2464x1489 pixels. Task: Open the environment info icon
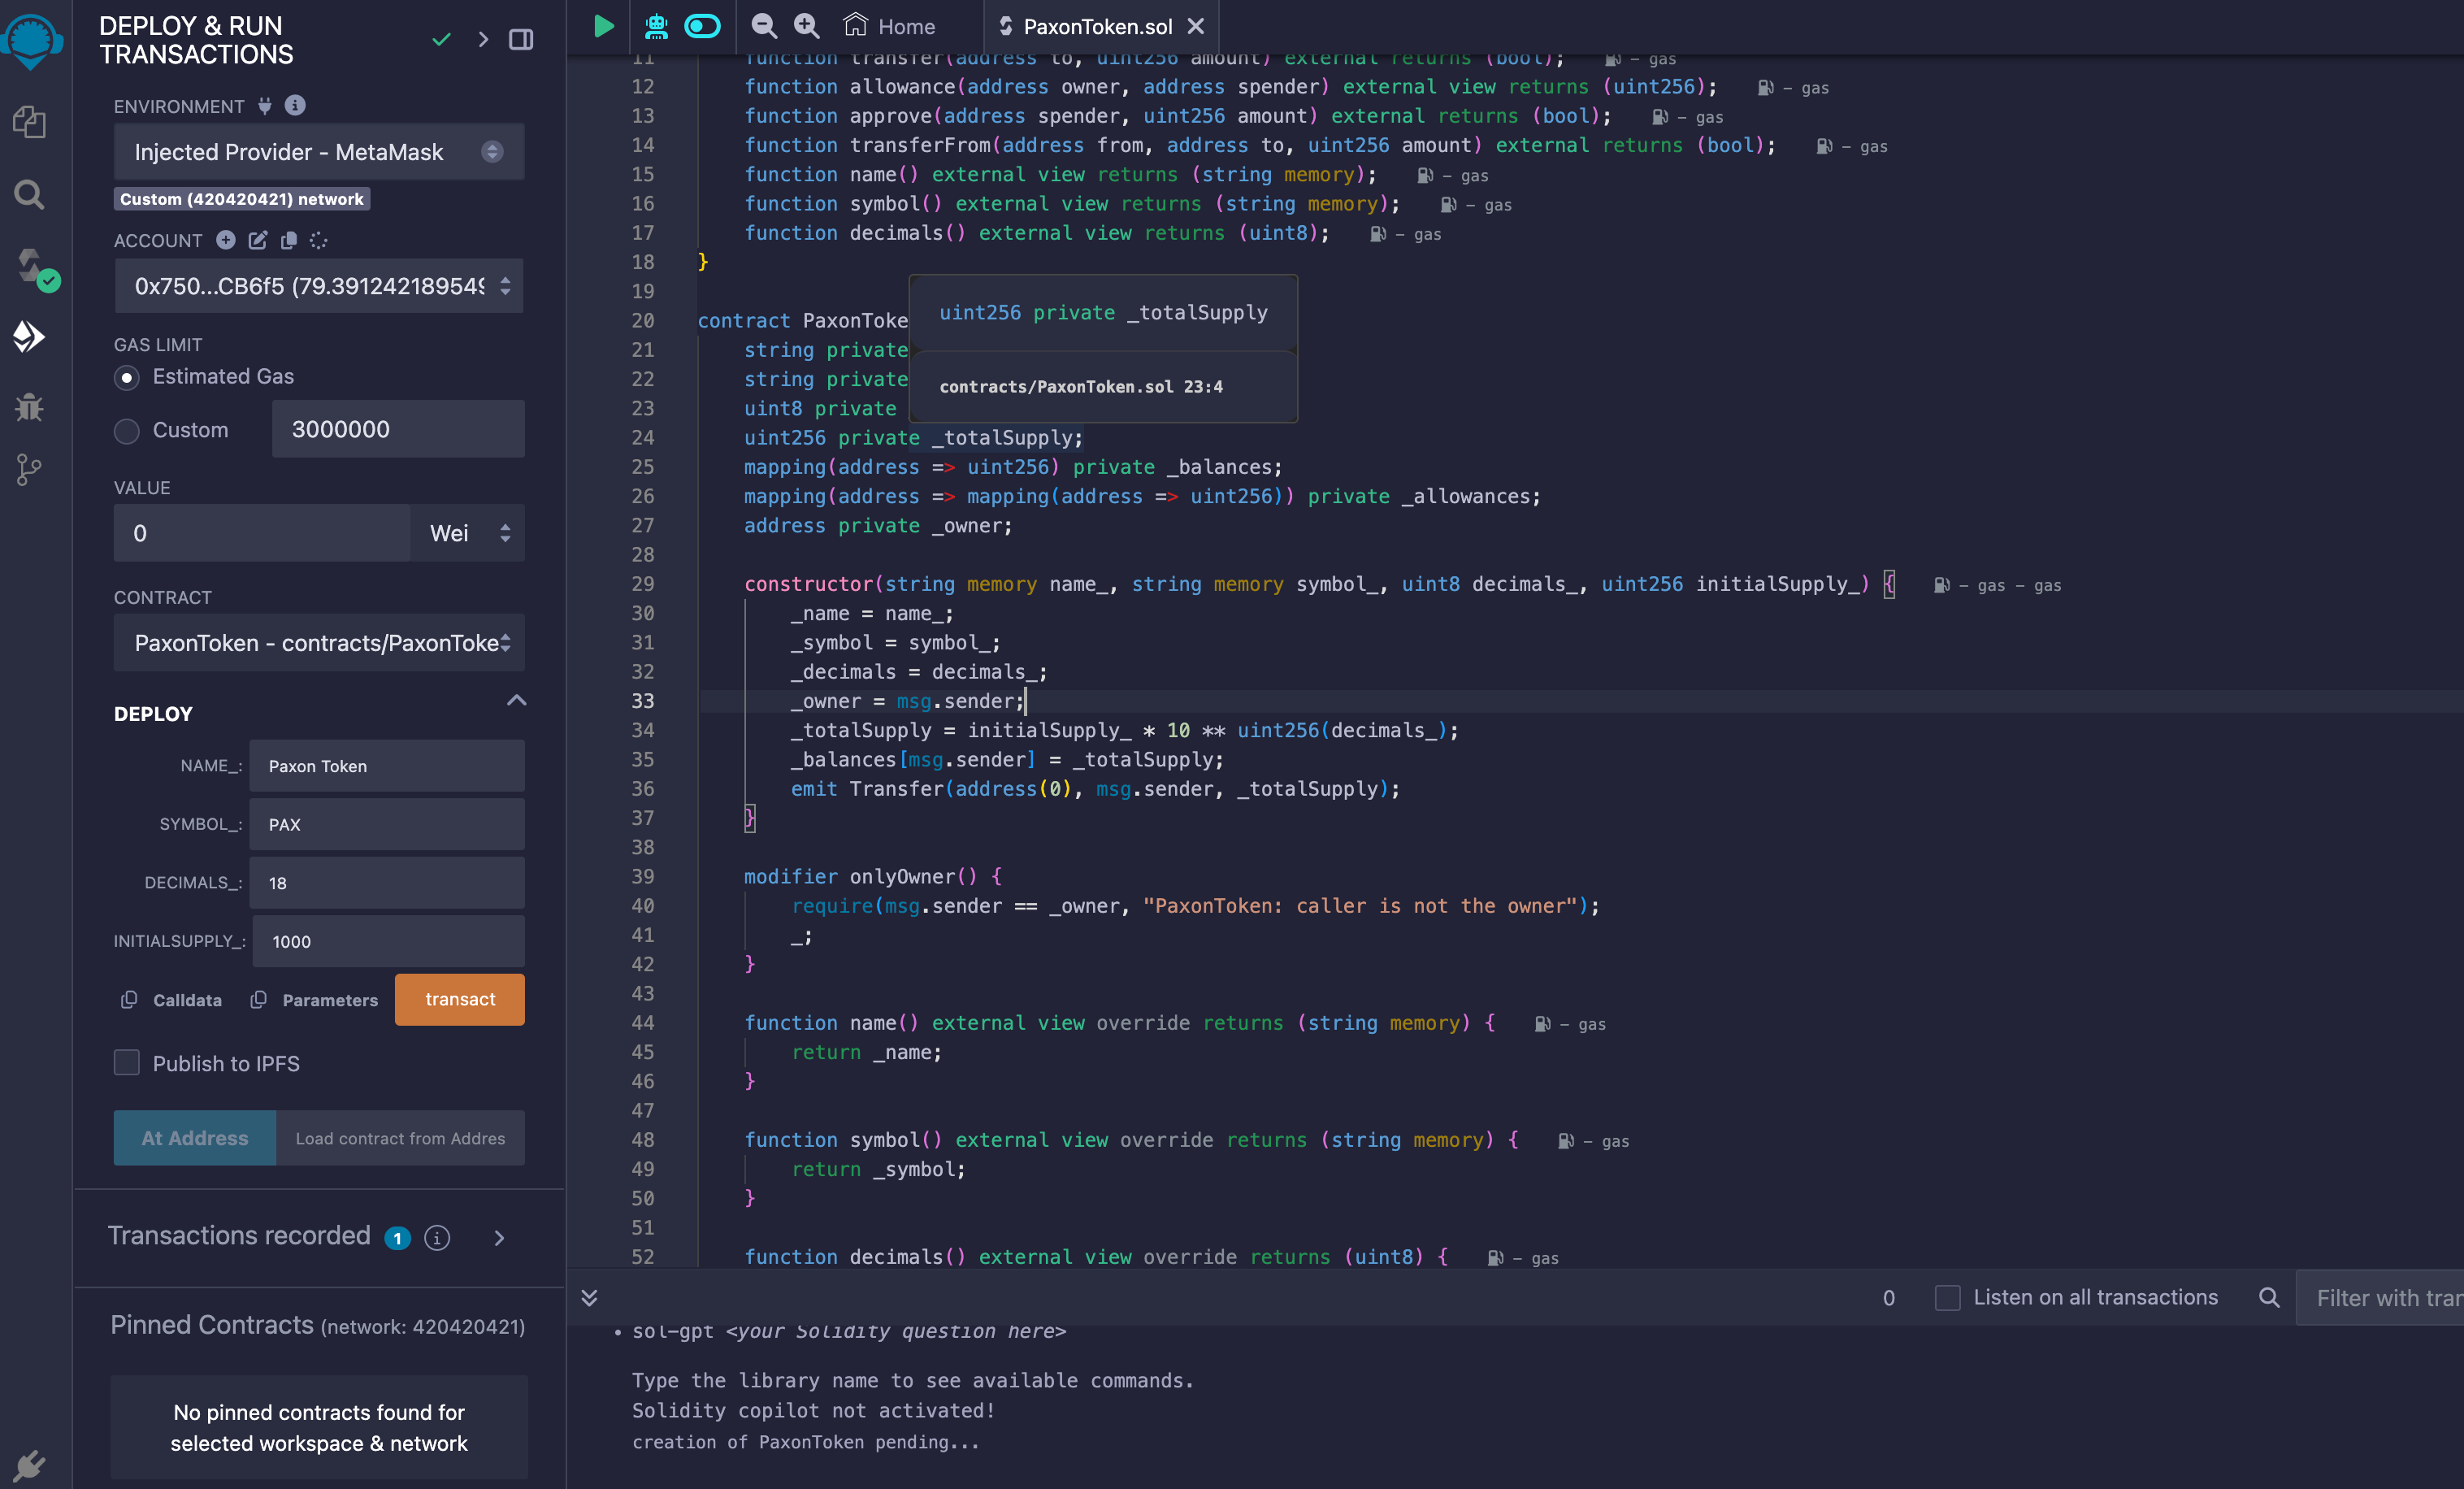[x=295, y=105]
